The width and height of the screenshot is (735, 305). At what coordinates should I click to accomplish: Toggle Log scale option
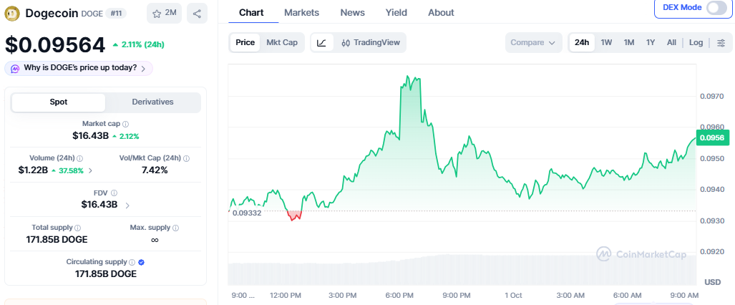coord(696,43)
